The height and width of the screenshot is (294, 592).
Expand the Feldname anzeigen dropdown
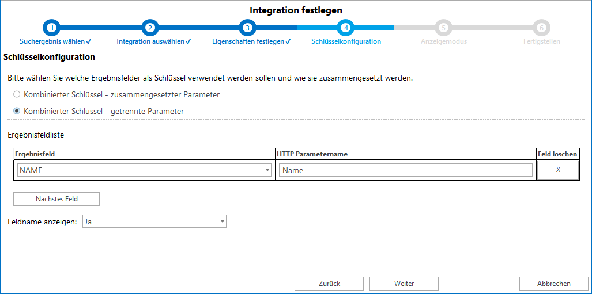pos(154,222)
